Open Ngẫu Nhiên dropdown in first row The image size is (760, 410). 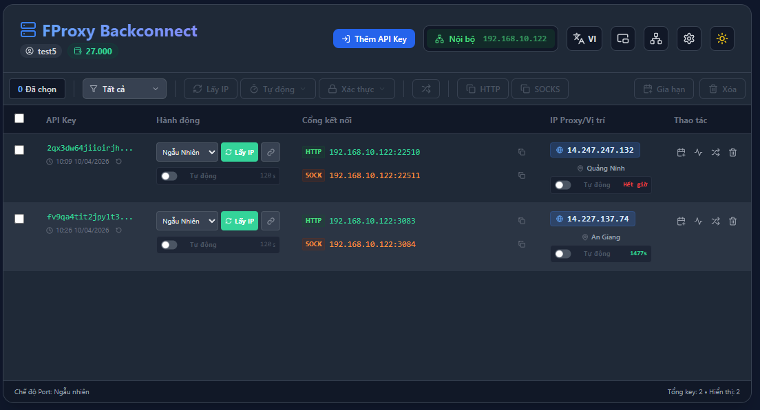point(187,152)
